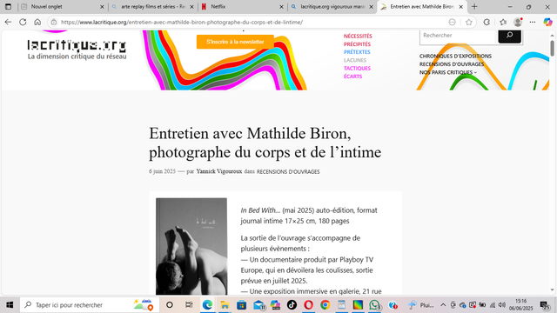Open Microsoft Store from taskbar
This screenshot has height=313, width=557.
pos(242,305)
